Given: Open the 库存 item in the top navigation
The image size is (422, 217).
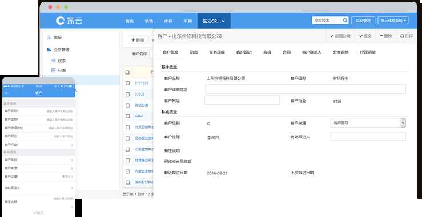Looking at the screenshot, I should [x=168, y=21].
